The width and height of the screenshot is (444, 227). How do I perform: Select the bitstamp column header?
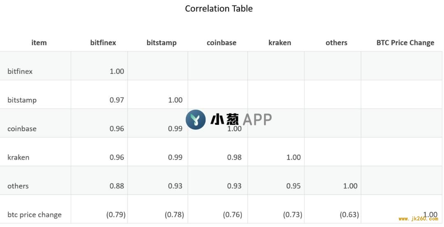pos(162,43)
